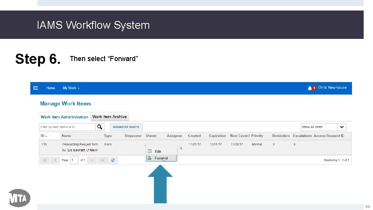The height and width of the screenshot is (210, 373).
Task: Click the 11/23/17 next event cell
Action: pyautogui.click(x=237, y=144)
